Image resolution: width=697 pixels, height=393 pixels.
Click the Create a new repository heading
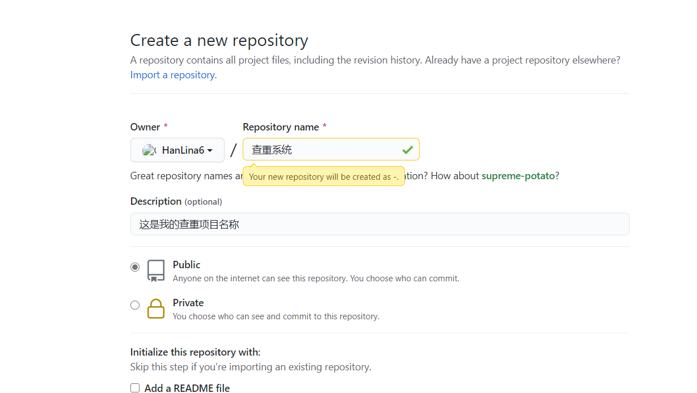(219, 40)
